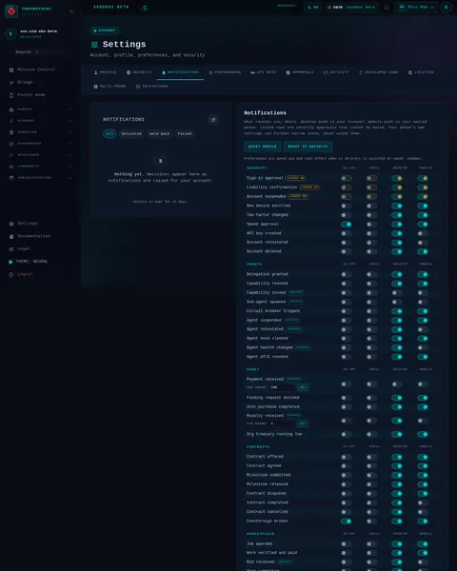Click the sidebar account avatar circle
This screenshot has height=571, width=457.
tap(10, 34)
